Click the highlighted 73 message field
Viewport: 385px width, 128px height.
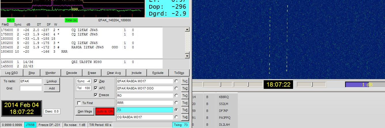point(145,110)
